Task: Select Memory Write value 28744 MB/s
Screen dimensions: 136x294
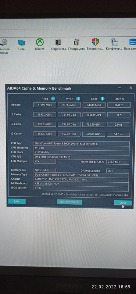Action: 69,105
